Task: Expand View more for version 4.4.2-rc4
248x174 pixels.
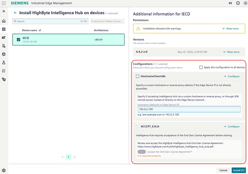Action: (x=231, y=52)
